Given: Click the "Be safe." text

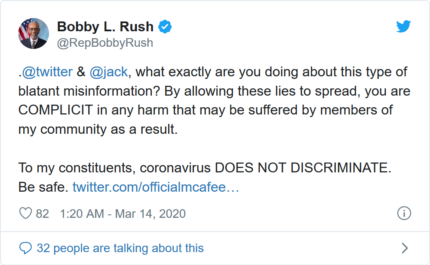Looking at the screenshot, I should coord(43,187).
